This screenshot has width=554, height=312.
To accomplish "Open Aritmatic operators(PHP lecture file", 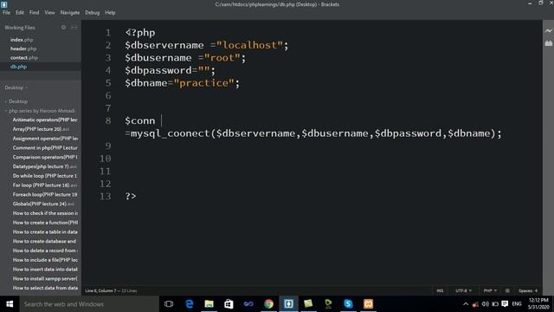I will [45, 120].
